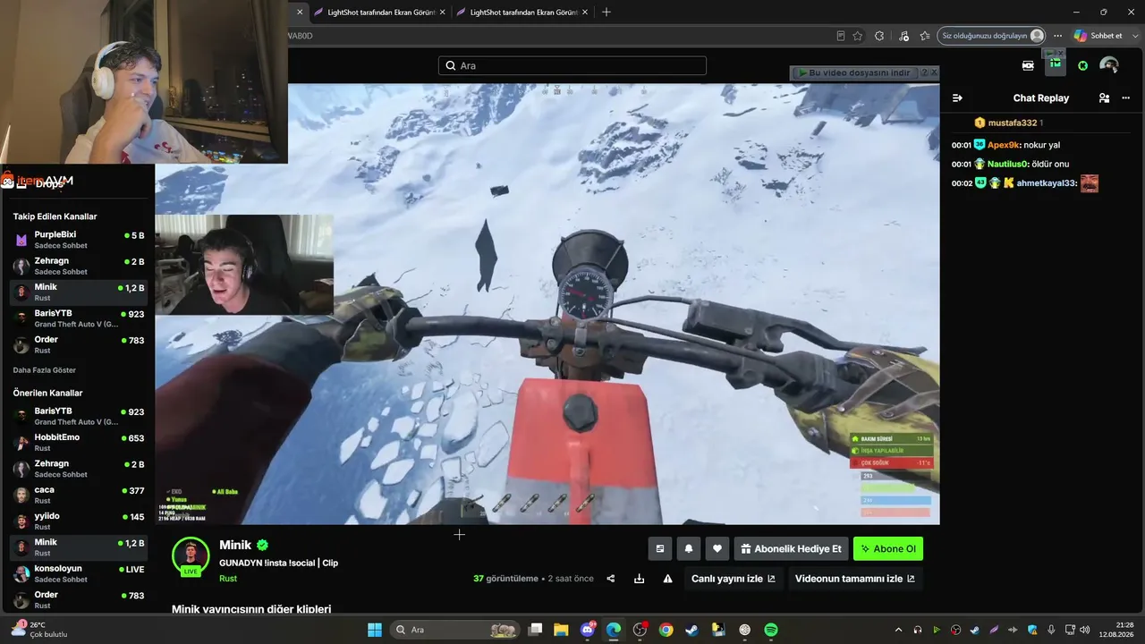Open caca in recommended channels
1145x644 pixels.
coord(78,495)
